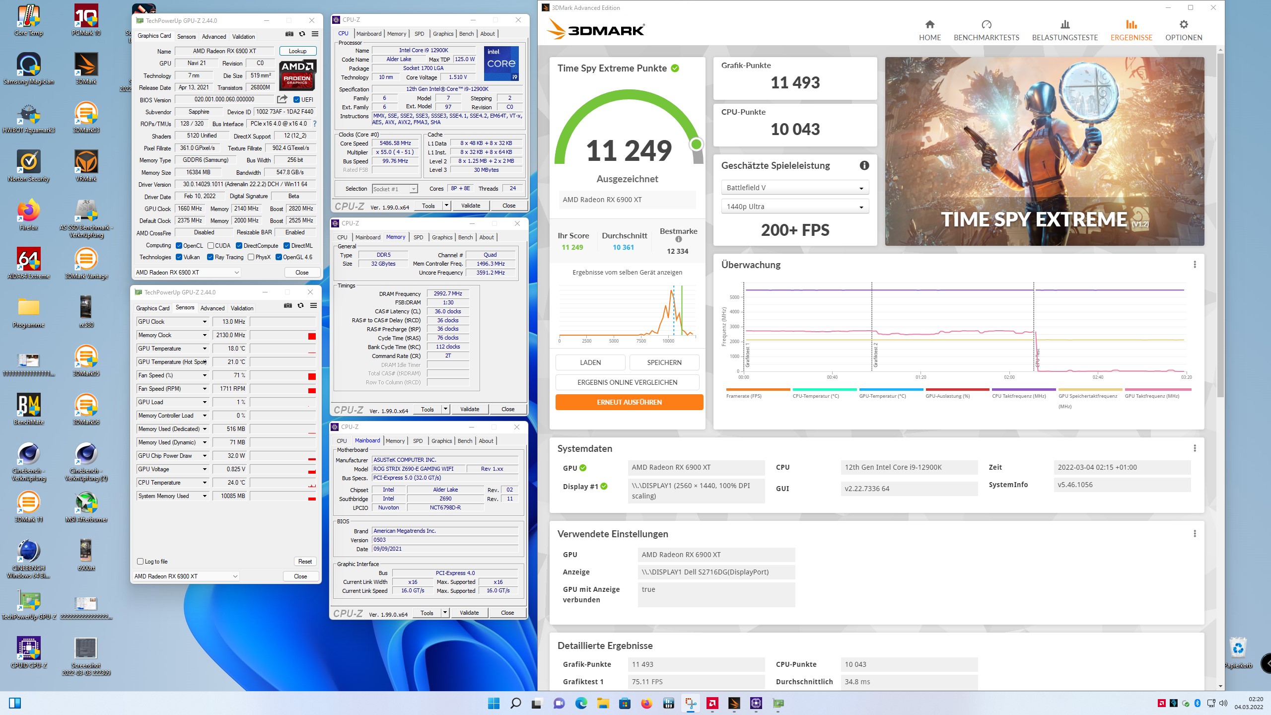Open BELASTUNGSTESTE in 3DMark navigation

(x=1064, y=31)
